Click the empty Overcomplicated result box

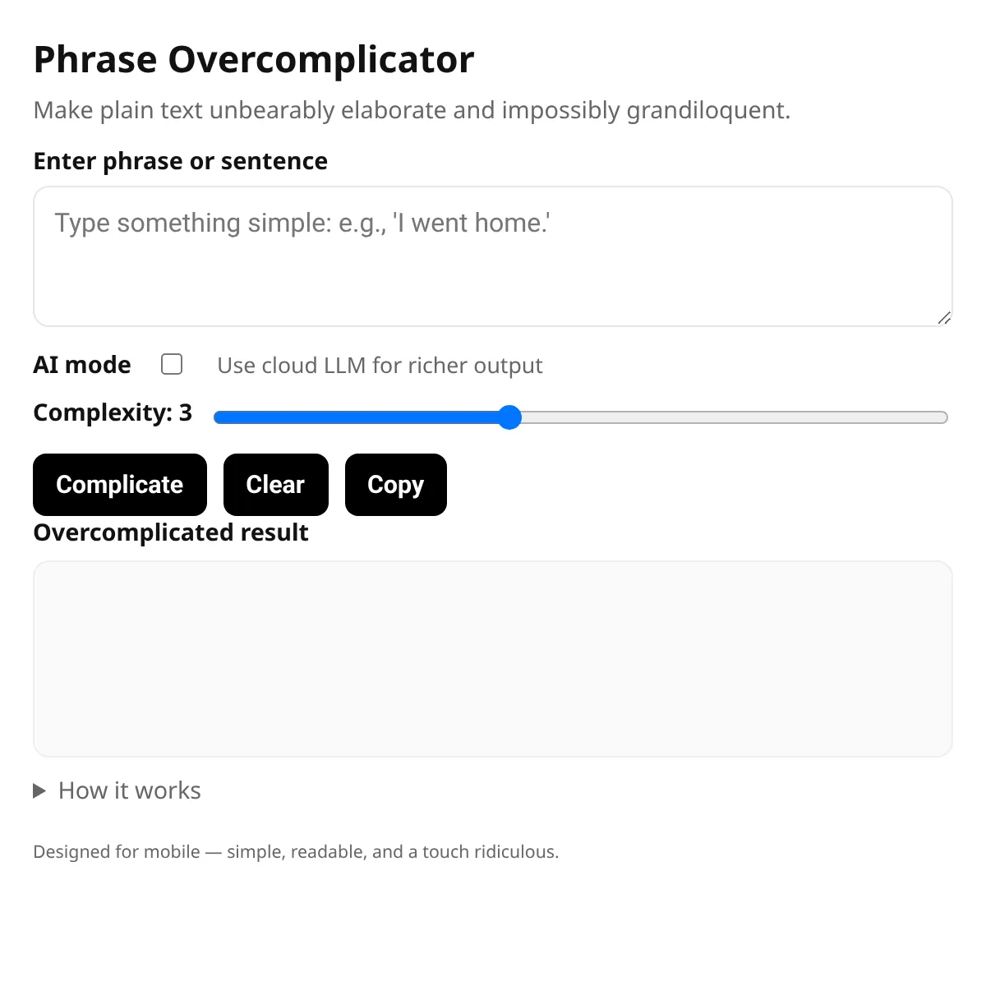point(493,659)
